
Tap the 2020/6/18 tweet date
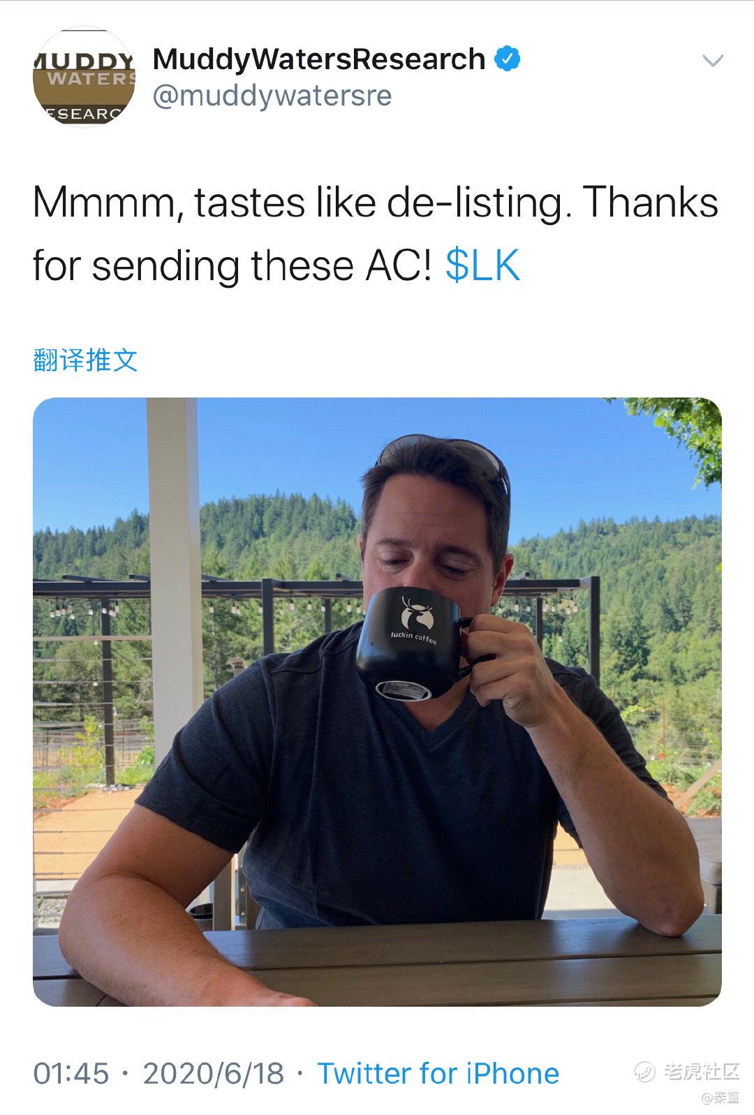coord(214,1073)
